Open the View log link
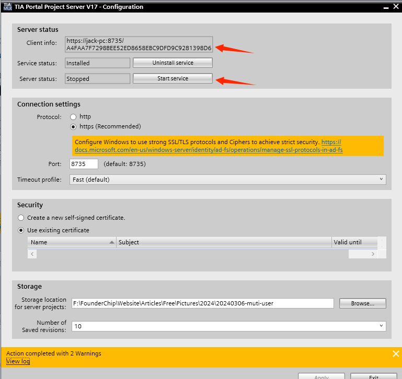This screenshot has height=379, width=402. point(18,361)
